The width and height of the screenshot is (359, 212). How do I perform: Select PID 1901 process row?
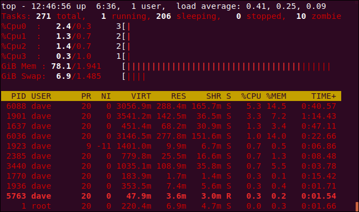click(x=171, y=116)
